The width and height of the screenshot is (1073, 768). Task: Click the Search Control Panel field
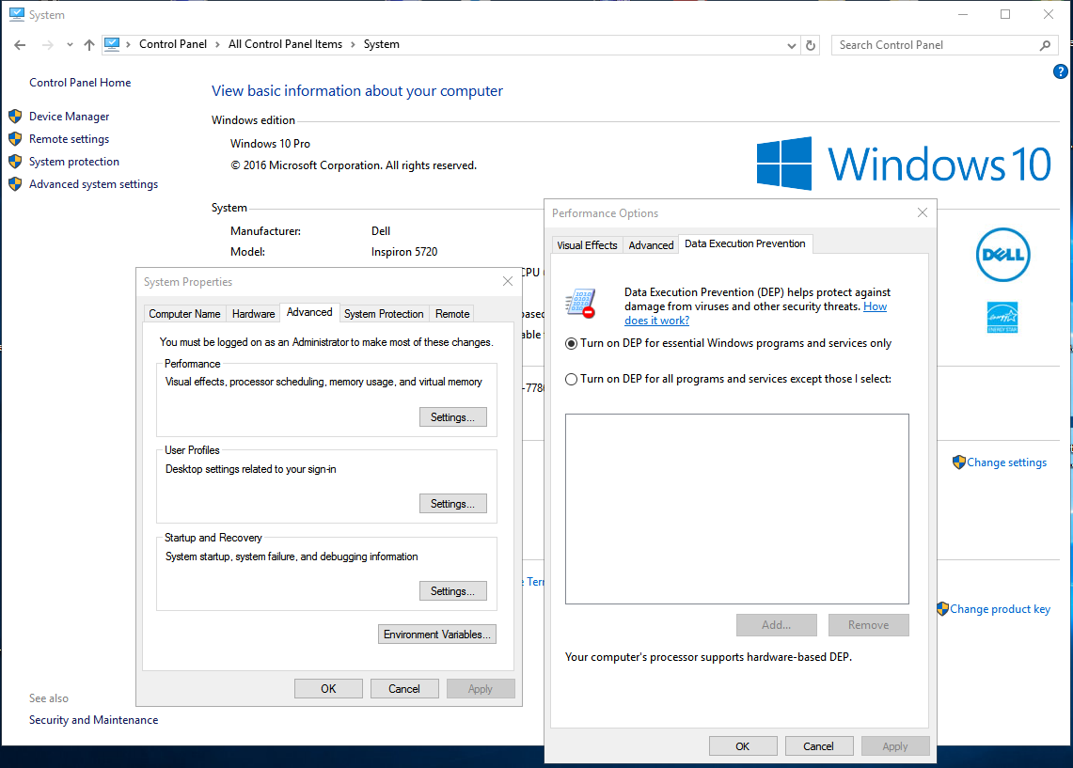pos(937,44)
